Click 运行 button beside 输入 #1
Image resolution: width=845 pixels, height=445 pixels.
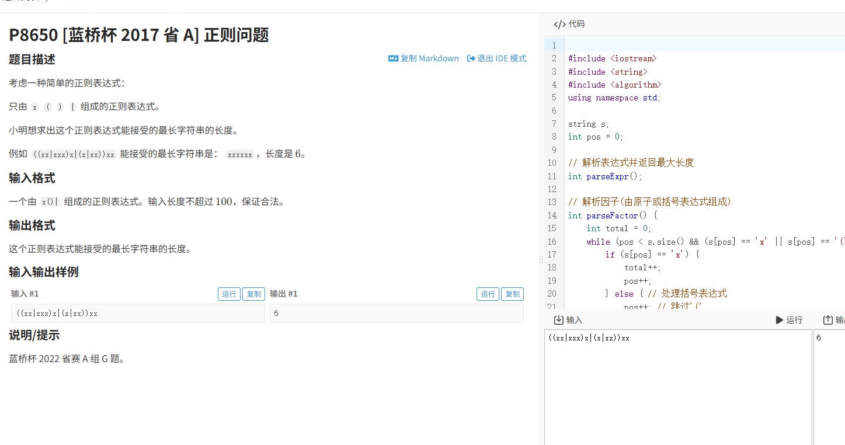(229, 294)
